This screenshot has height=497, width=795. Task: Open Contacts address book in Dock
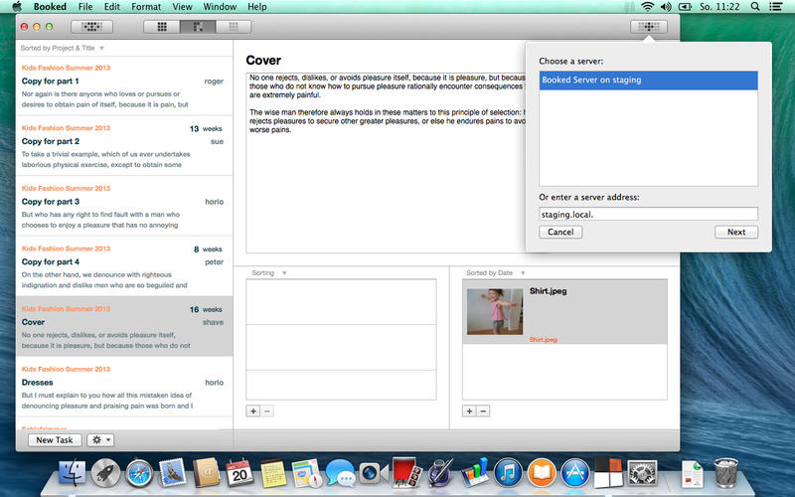(206, 474)
